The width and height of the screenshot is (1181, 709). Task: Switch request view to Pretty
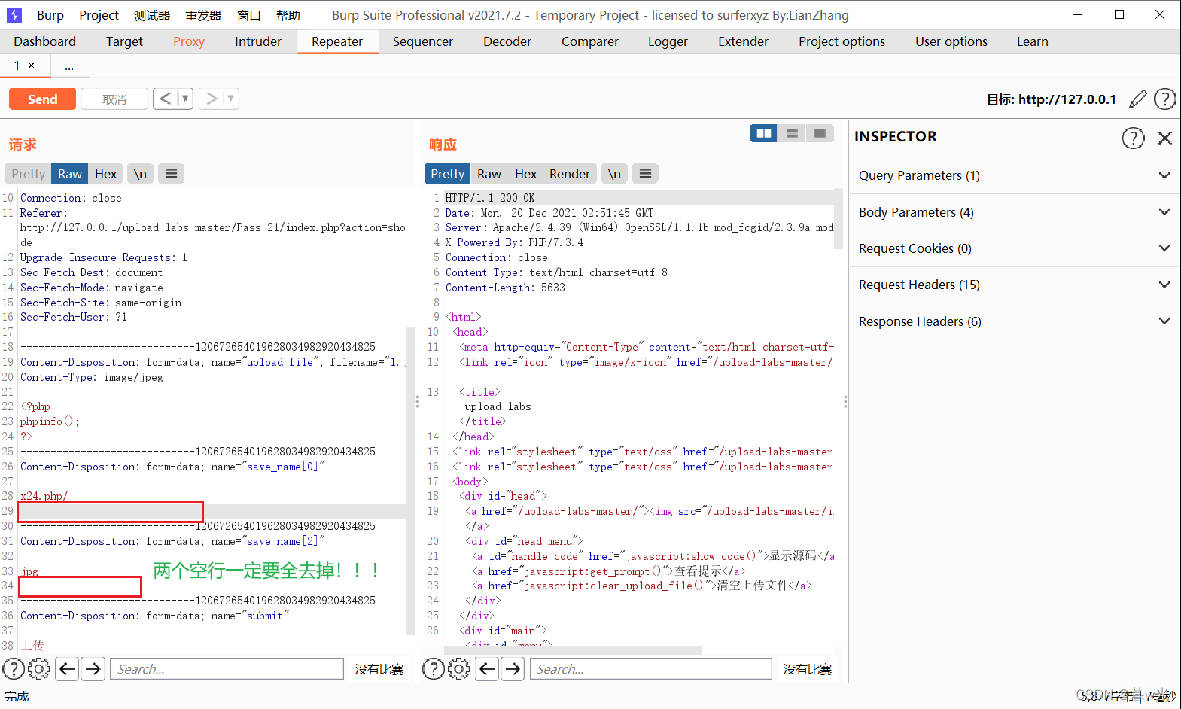point(28,174)
